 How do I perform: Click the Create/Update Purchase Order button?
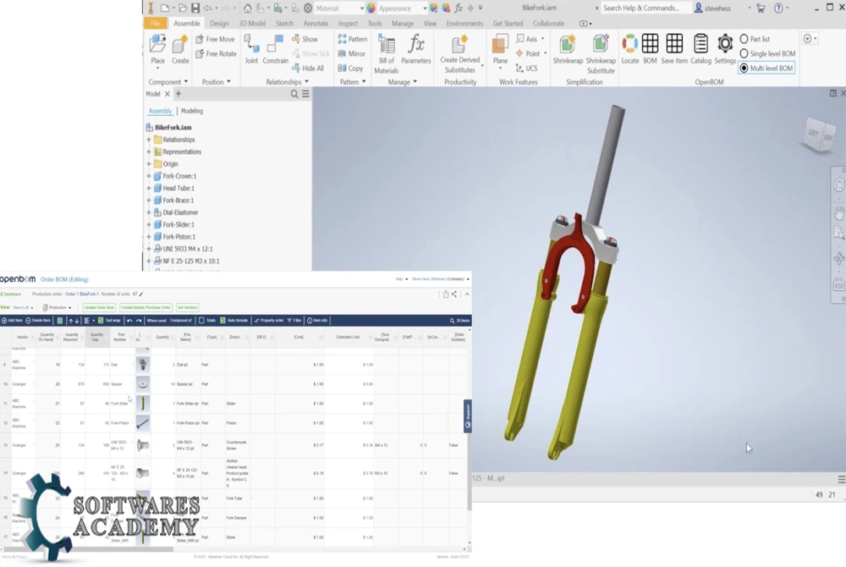tap(146, 307)
